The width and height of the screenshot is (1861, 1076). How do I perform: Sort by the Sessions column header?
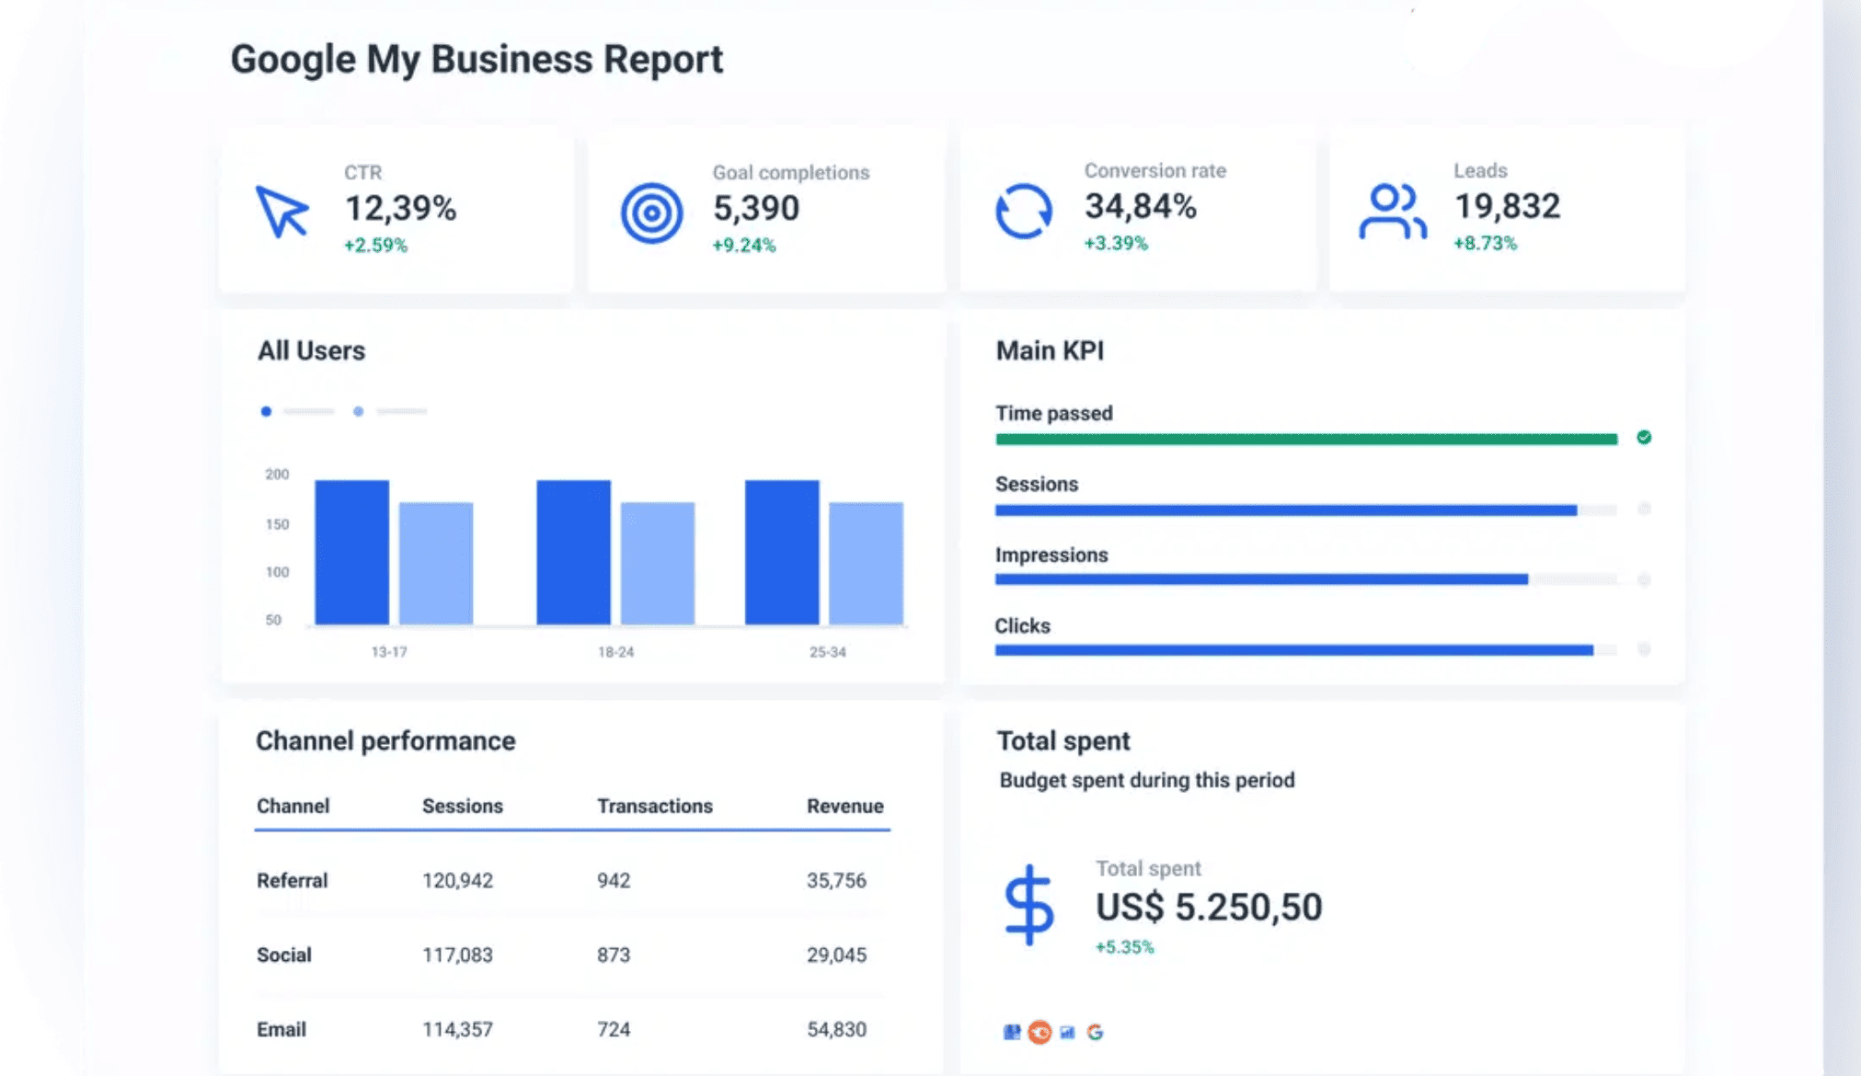[462, 806]
